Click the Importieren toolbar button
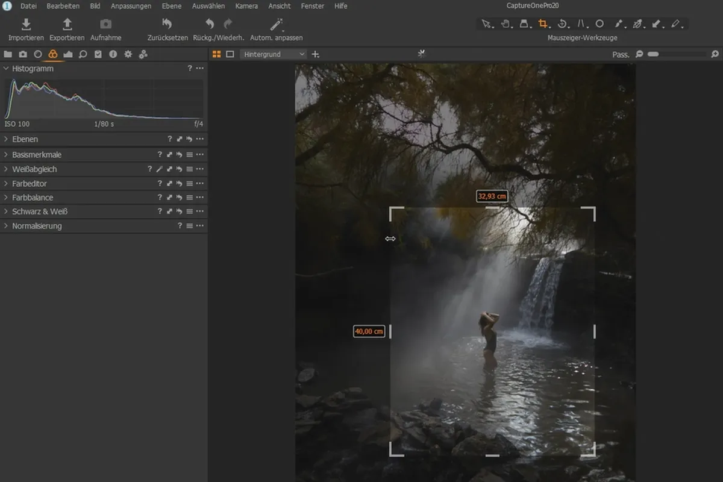The height and width of the screenshot is (482, 723). (26, 29)
